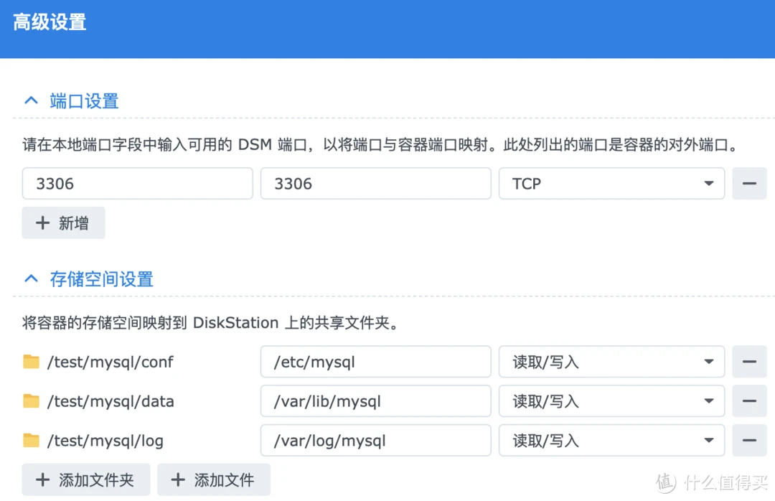Click the folder icon for /test/mysql/data

(31, 401)
